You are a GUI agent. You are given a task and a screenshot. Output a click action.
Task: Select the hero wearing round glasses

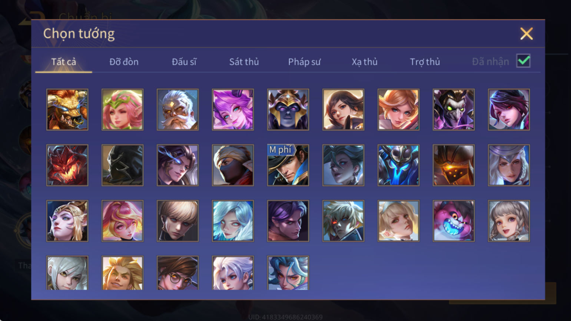tap(177, 273)
